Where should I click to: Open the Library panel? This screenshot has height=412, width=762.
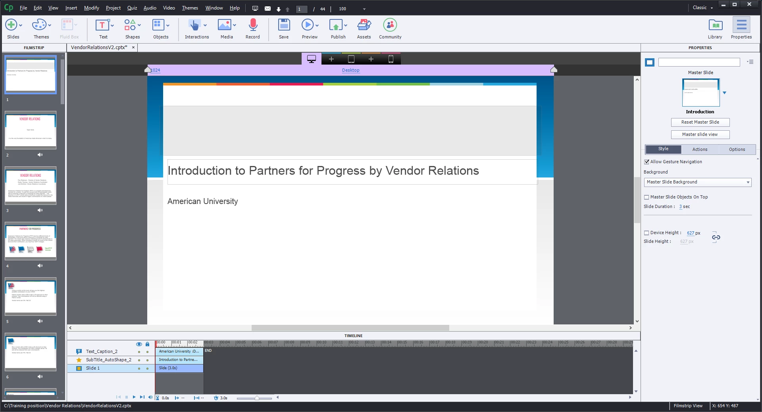715,25
